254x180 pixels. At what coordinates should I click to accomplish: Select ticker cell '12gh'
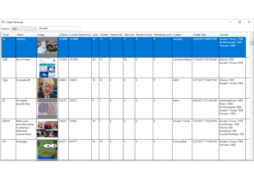[x=9, y=88]
